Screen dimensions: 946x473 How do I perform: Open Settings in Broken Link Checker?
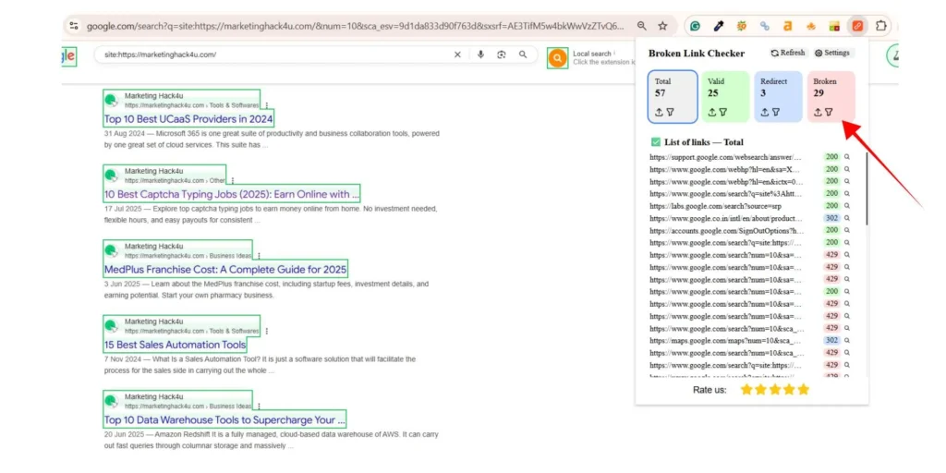coord(831,54)
